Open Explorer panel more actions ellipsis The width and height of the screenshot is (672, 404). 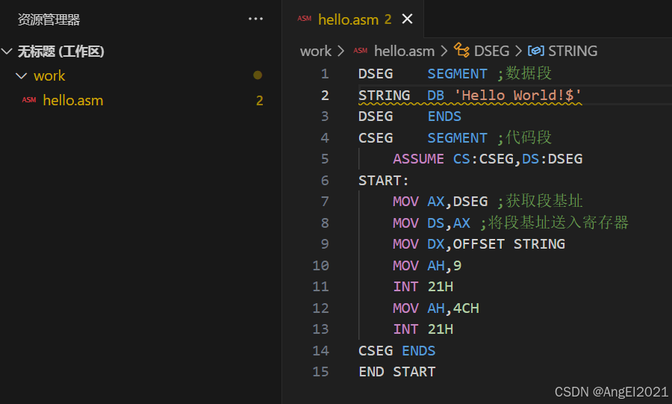[255, 19]
